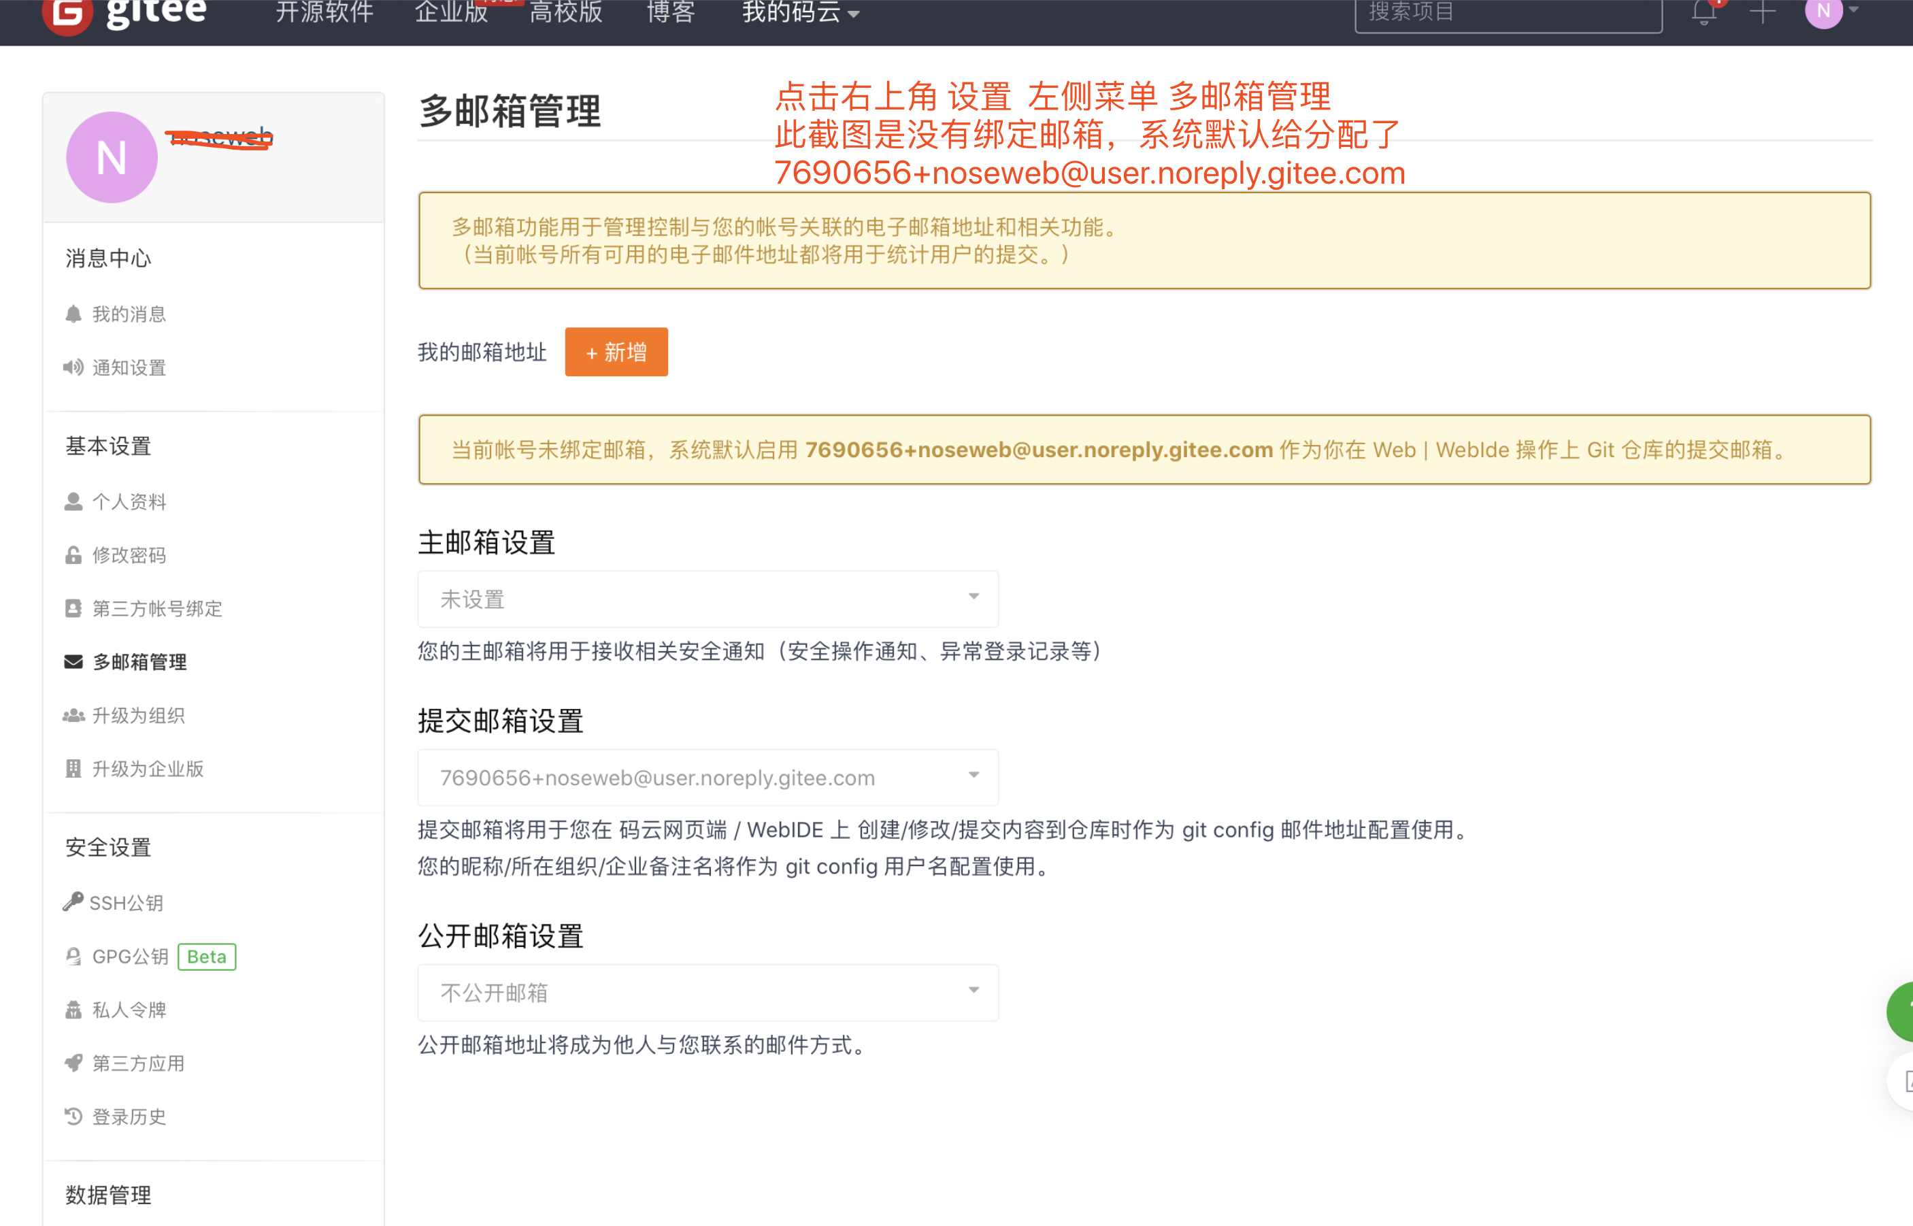View 登录历史 page

tap(129, 1116)
